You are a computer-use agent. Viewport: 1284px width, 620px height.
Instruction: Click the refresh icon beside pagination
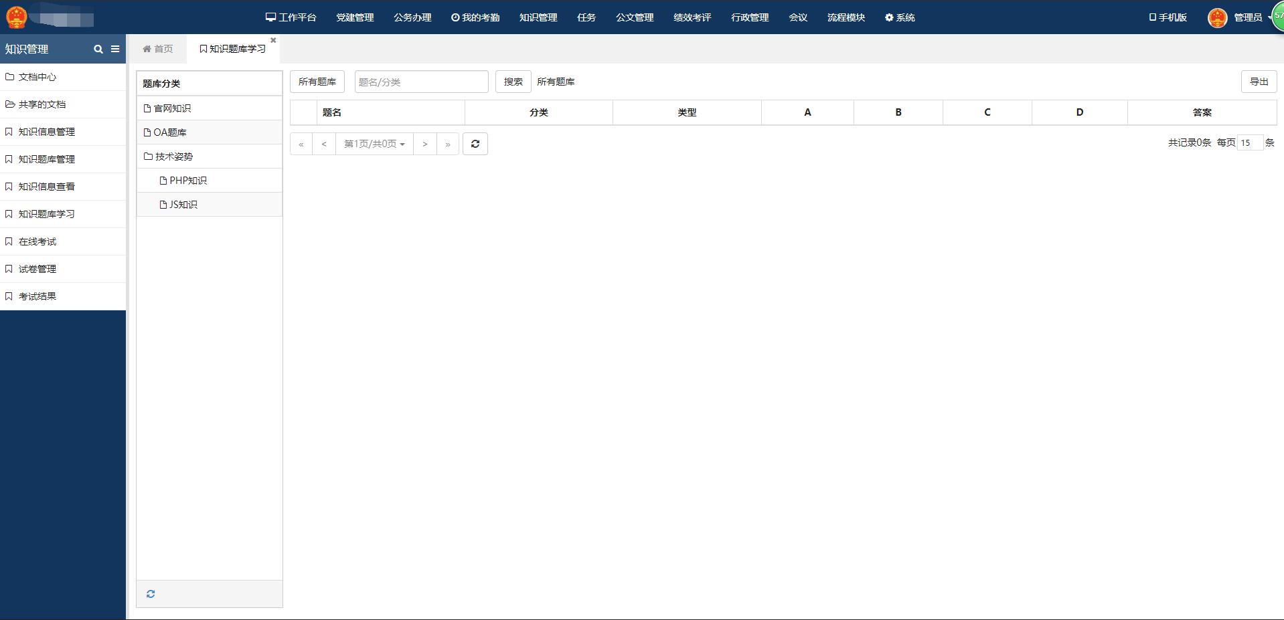pos(475,144)
